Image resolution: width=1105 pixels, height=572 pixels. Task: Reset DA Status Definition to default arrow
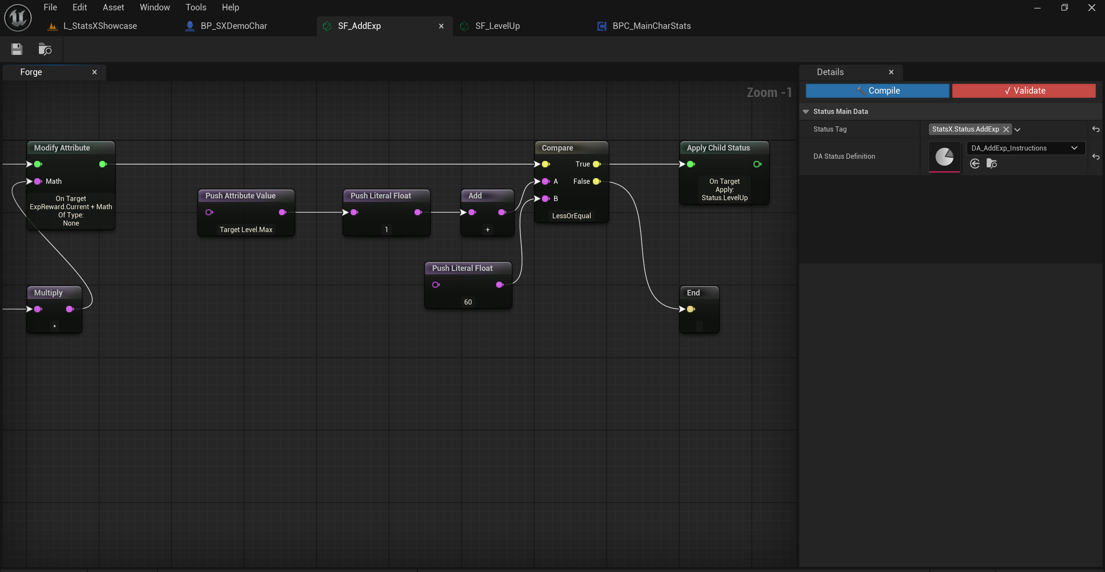point(1096,157)
